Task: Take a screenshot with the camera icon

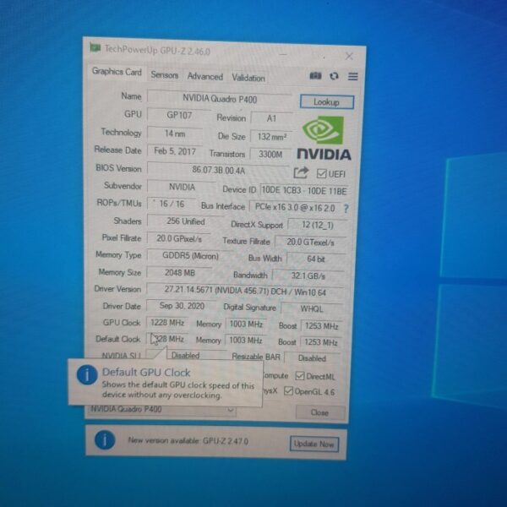Action: point(315,76)
